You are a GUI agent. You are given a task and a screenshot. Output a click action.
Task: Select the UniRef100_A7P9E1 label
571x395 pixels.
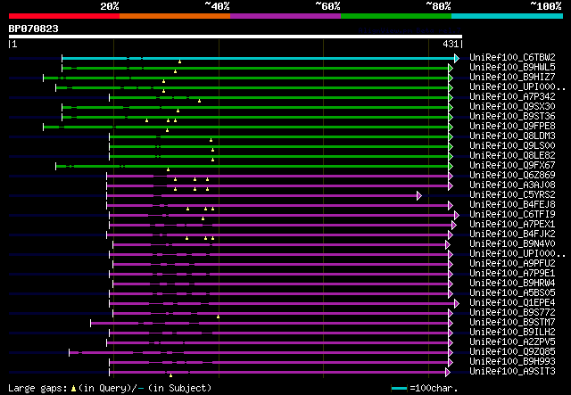coord(512,274)
